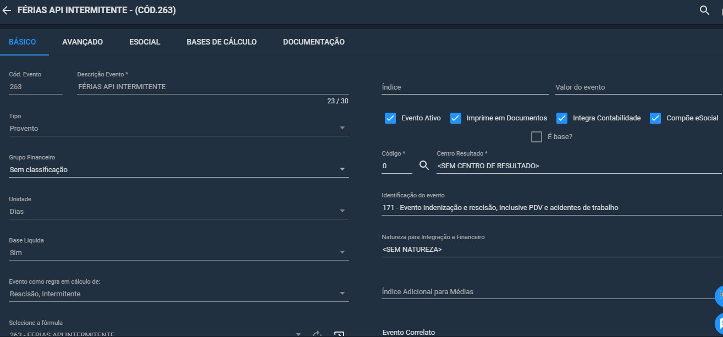This screenshot has height=337, width=723.
Task: Disable the Compõe eSocial checkbox
Action: 655,118
